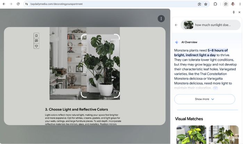Click the address bar URL baydailymedia.com

click(x=56, y=4)
